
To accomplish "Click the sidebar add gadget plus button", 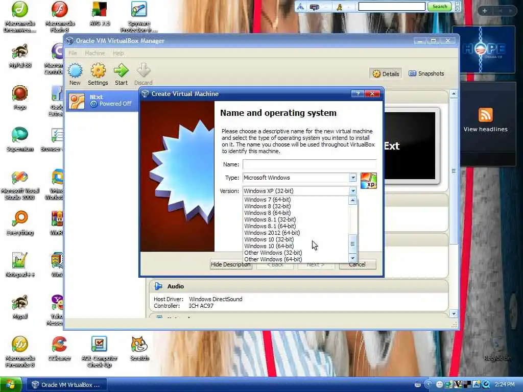I will [x=485, y=11].
